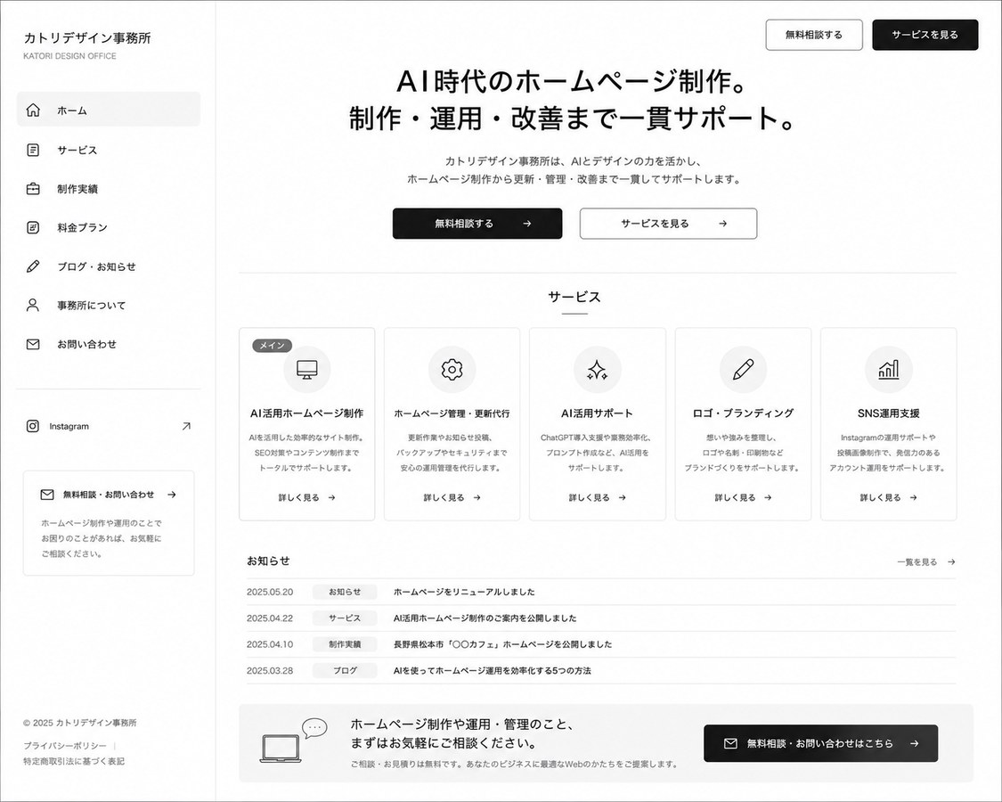Open news ホームページをリニューアルしました
Viewport: 1002px width, 802px height.
464,593
